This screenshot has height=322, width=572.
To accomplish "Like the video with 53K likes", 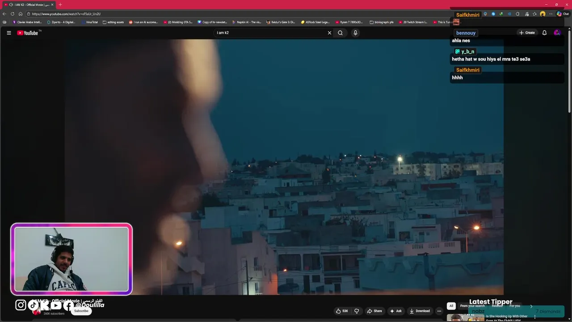I will [x=342, y=311].
